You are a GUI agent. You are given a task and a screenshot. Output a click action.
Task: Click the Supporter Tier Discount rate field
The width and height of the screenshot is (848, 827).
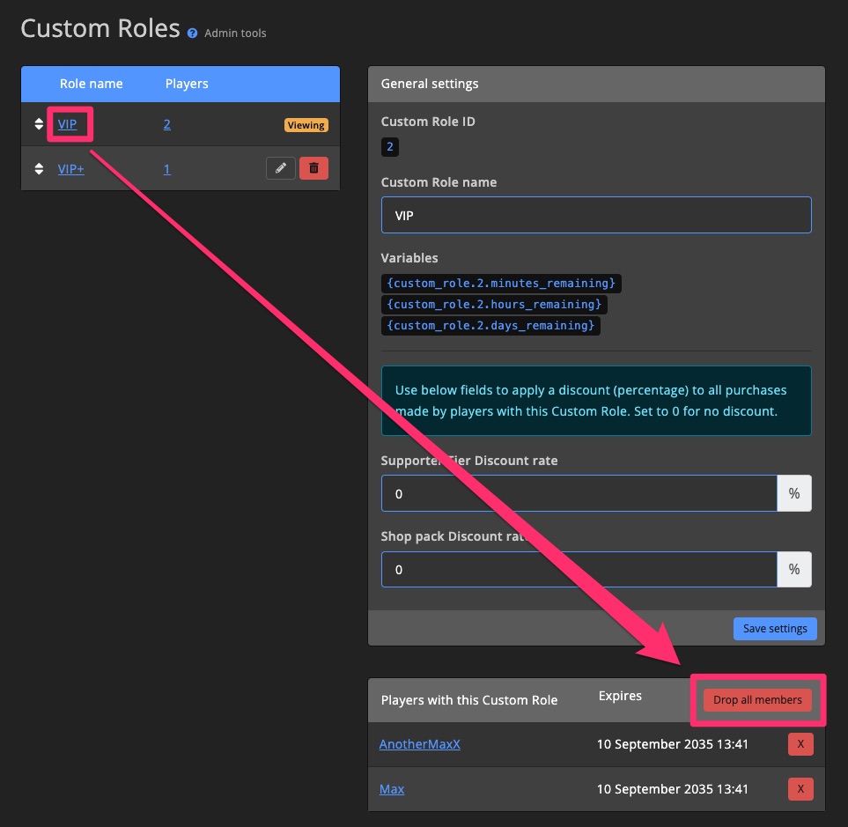(577, 493)
